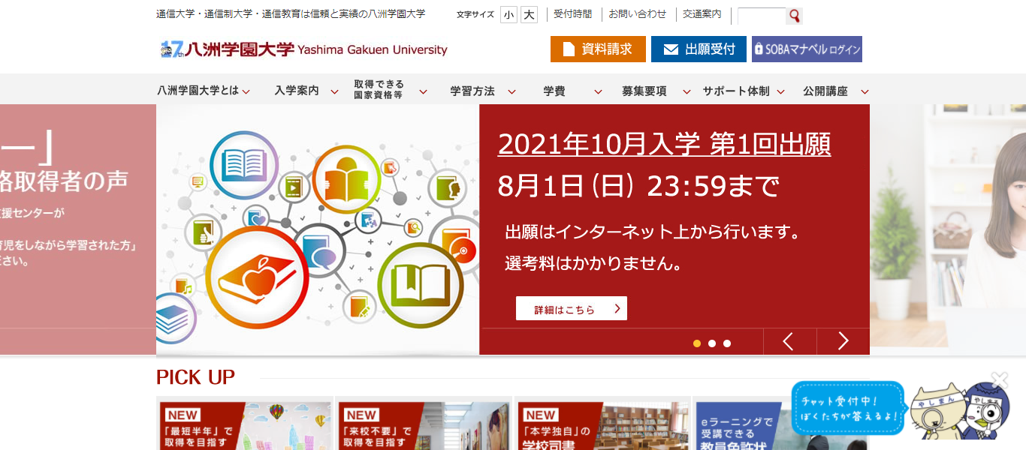This screenshot has height=450, width=1026.
Task: Click the 出願受付 envelope button
Action: 699,49
